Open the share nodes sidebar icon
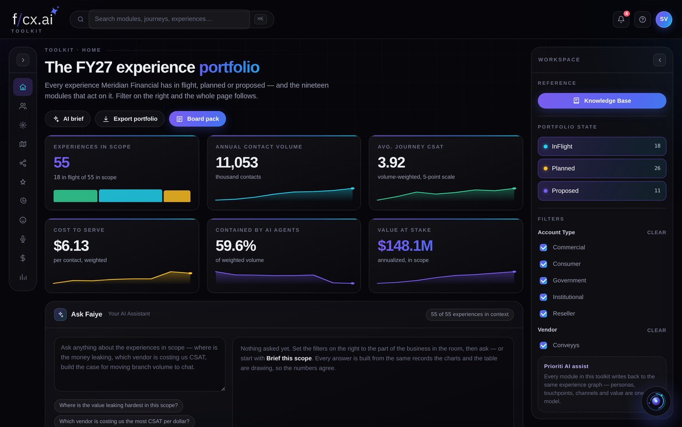The width and height of the screenshot is (682, 427). (x=23, y=163)
